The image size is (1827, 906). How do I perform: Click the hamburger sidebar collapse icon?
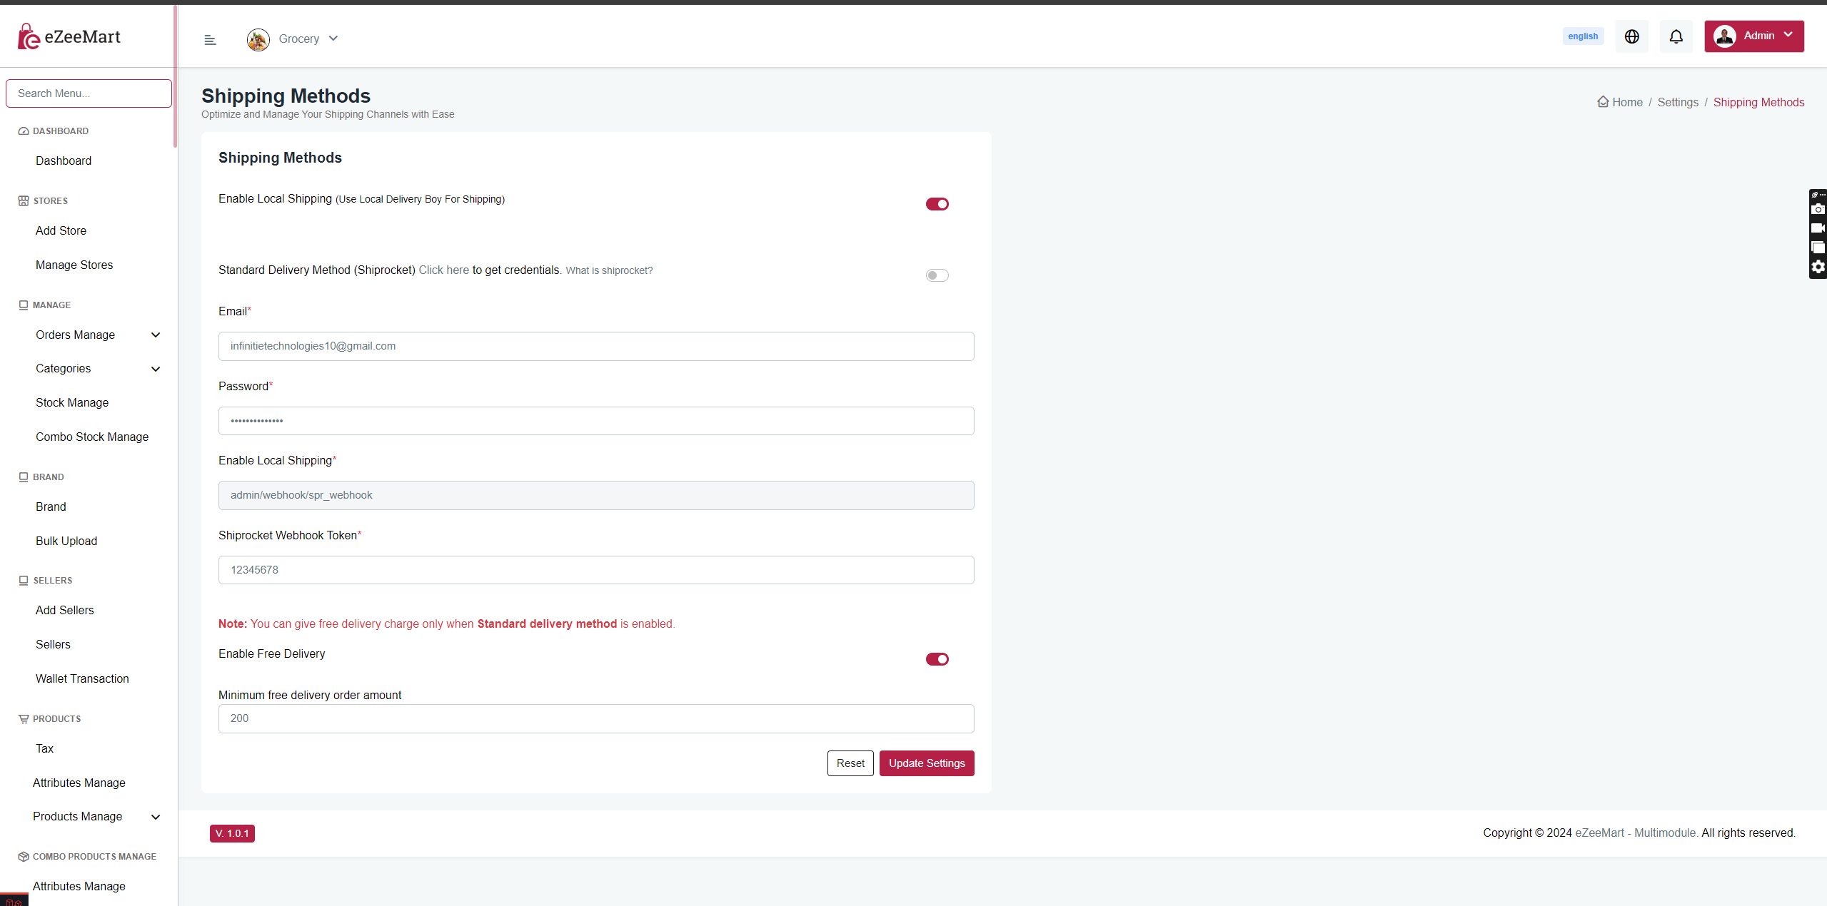tap(210, 40)
